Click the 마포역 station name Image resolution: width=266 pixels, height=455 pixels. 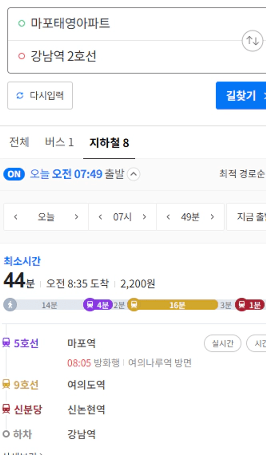[81, 343]
